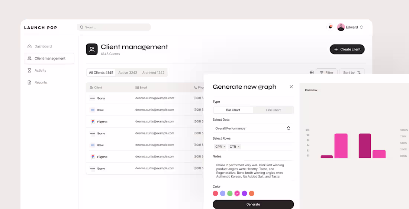Click the Notes text area
The width and height of the screenshot is (409, 209).
[x=253, y=171]
